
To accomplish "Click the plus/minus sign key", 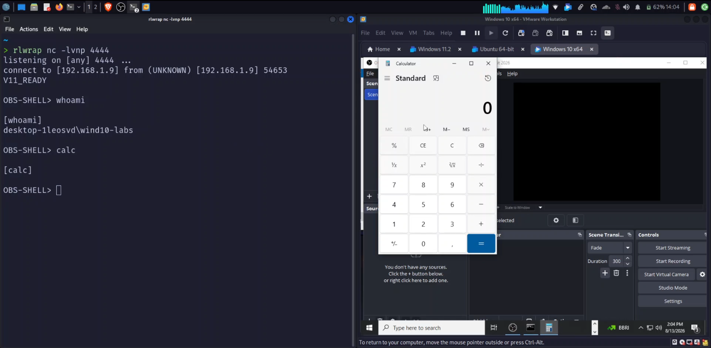I will (394, 244).
